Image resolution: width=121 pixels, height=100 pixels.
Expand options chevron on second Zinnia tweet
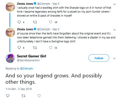[114, 30]
